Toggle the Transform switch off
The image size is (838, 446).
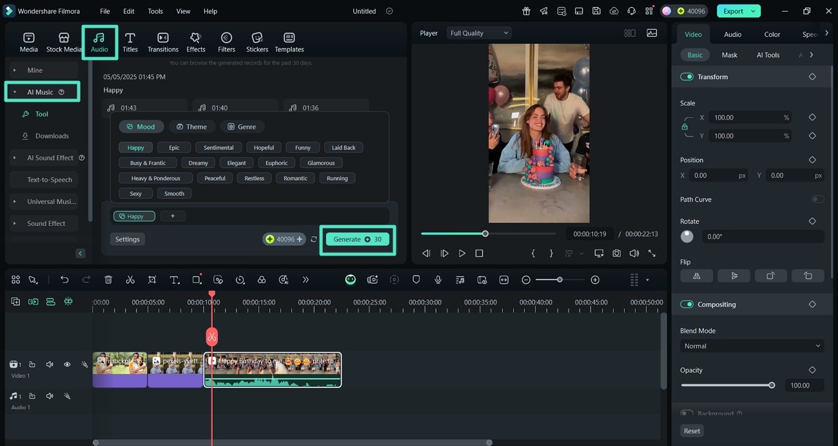point(687,77)
